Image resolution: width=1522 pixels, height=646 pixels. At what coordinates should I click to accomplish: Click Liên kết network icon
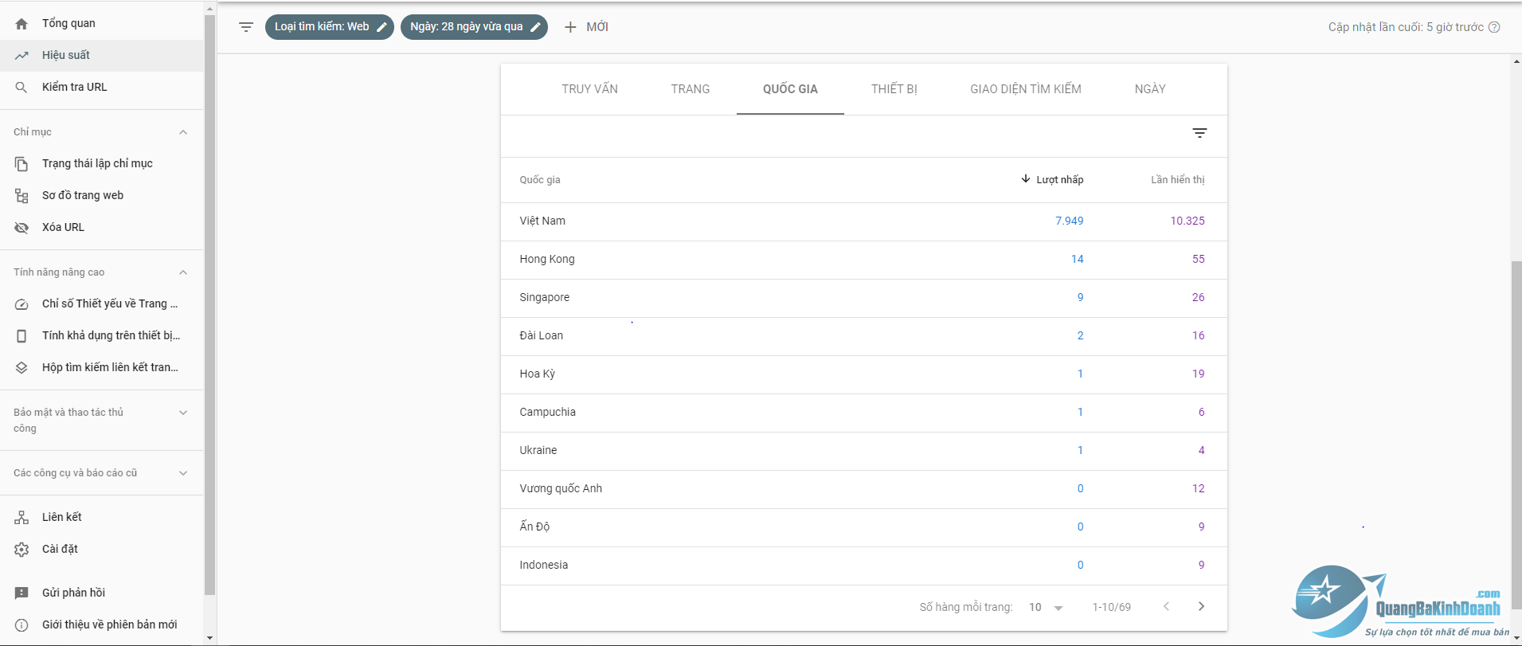[x=22, y=518]
